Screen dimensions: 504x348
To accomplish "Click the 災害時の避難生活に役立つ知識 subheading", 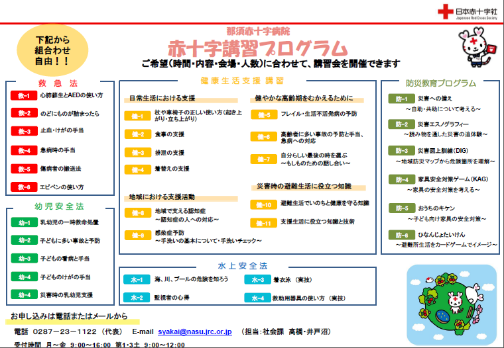I will [304, 187].
